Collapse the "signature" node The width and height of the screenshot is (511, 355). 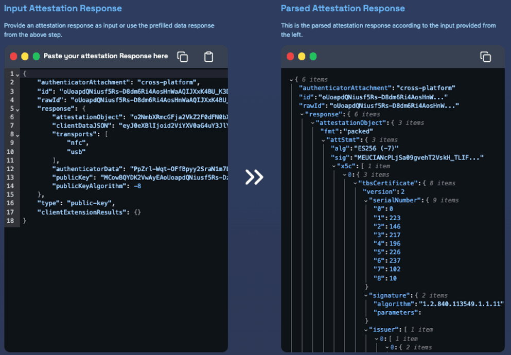(x=366, y=295)
